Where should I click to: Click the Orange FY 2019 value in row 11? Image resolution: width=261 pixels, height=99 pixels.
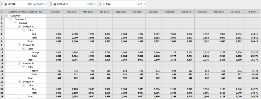252,52
